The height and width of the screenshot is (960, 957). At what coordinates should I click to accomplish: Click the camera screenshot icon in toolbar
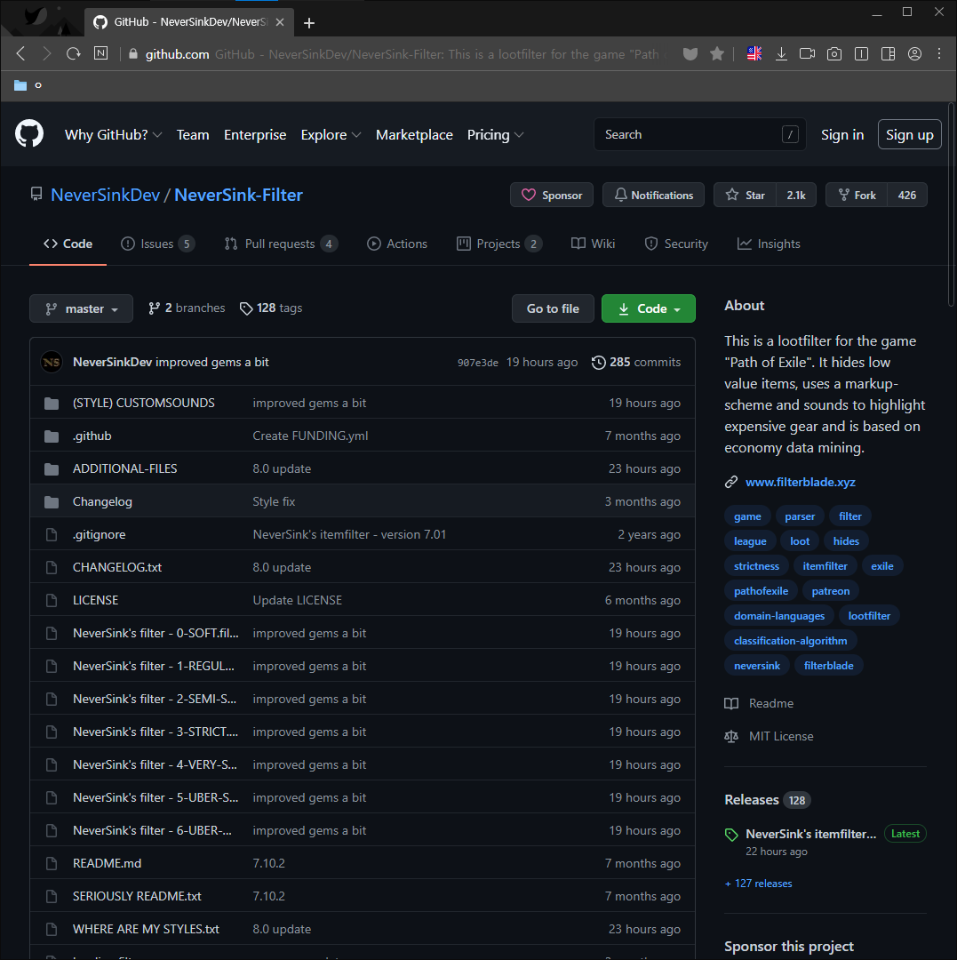(x=834, y=54)
